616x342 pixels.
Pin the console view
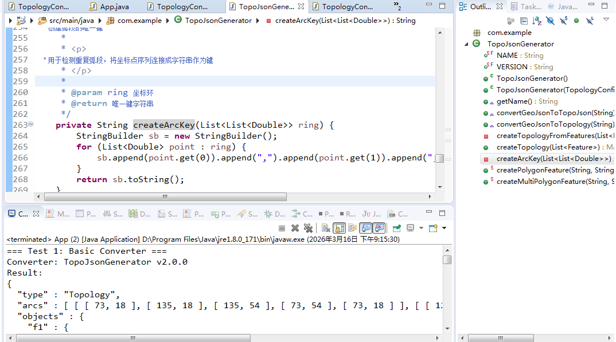coord(397,228)
